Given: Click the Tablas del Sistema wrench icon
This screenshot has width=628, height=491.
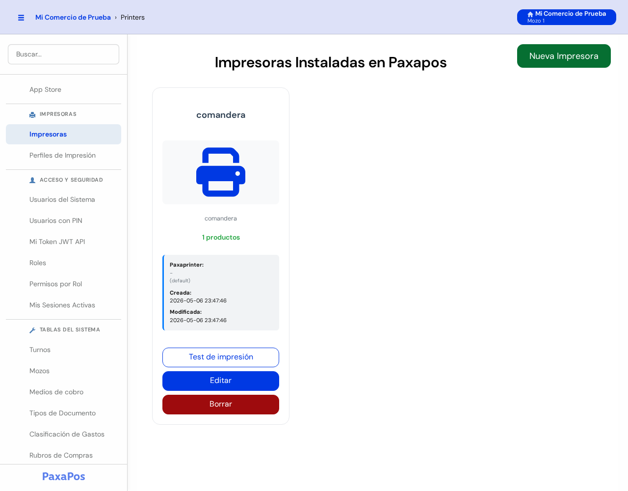Looking at the screenshot, I should point(32,330).
